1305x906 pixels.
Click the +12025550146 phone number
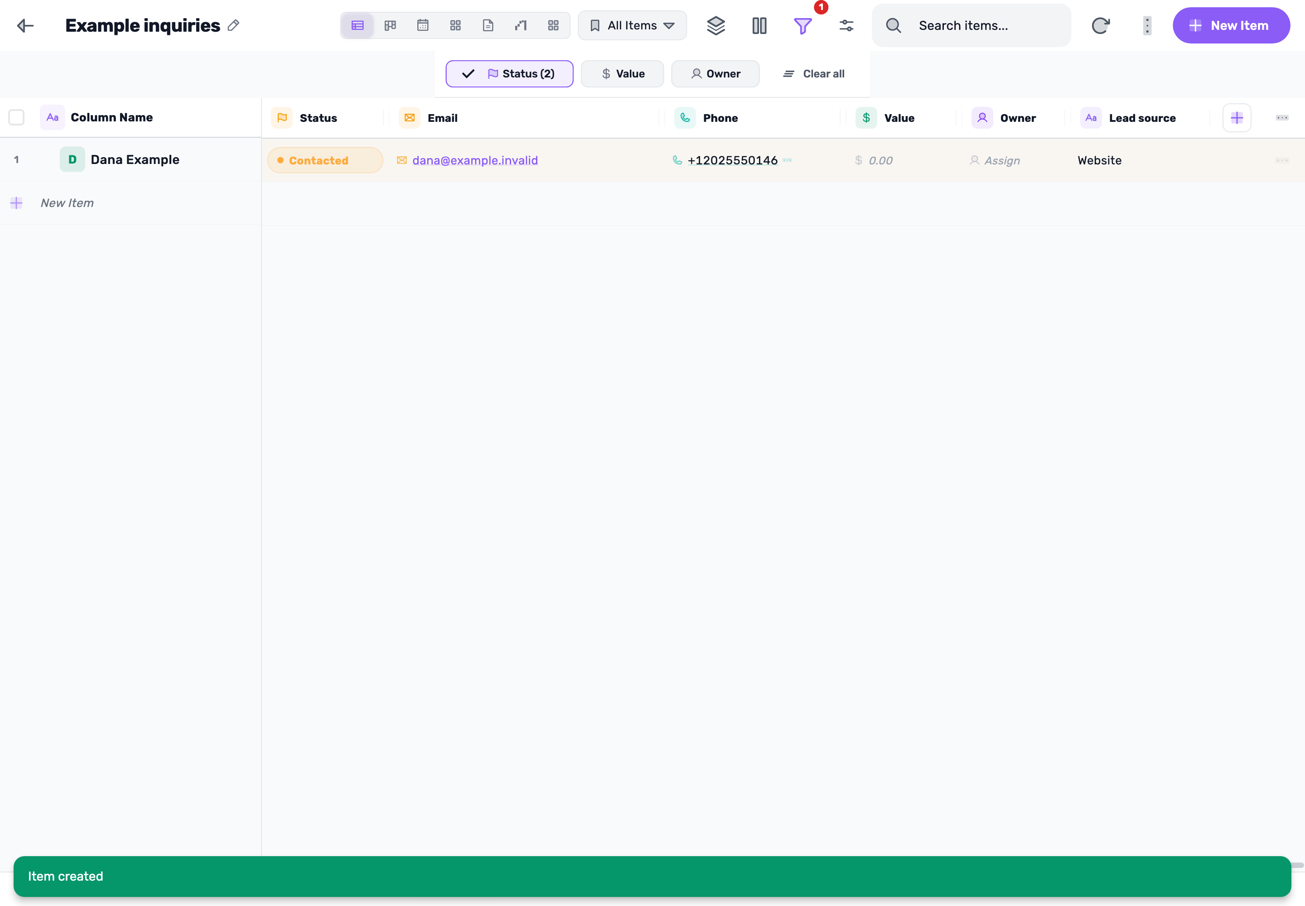[x=732, y=161]
